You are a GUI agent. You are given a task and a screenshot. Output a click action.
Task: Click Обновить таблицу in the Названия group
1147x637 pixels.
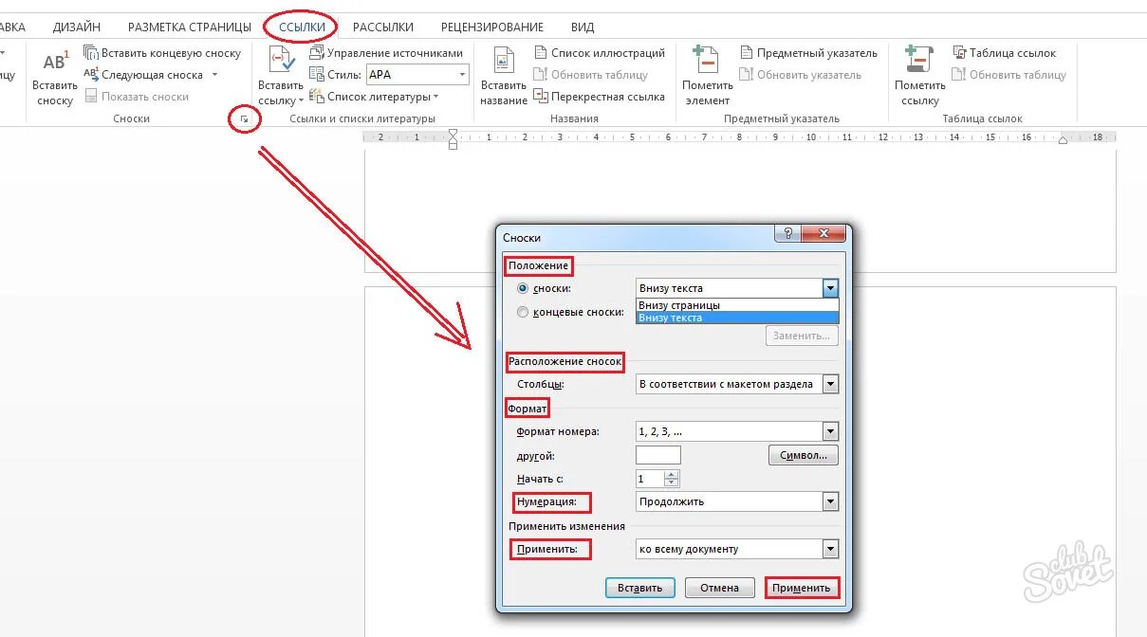pyautogui.click(x=590, y=75)
